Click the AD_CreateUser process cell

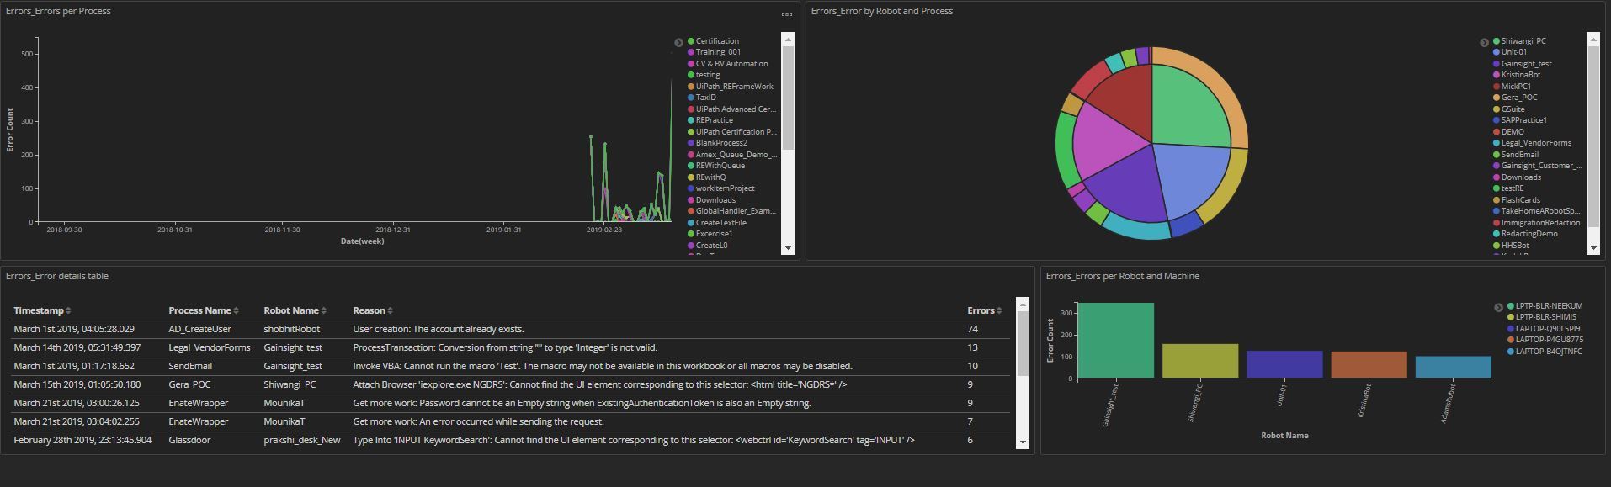point(199,329)
